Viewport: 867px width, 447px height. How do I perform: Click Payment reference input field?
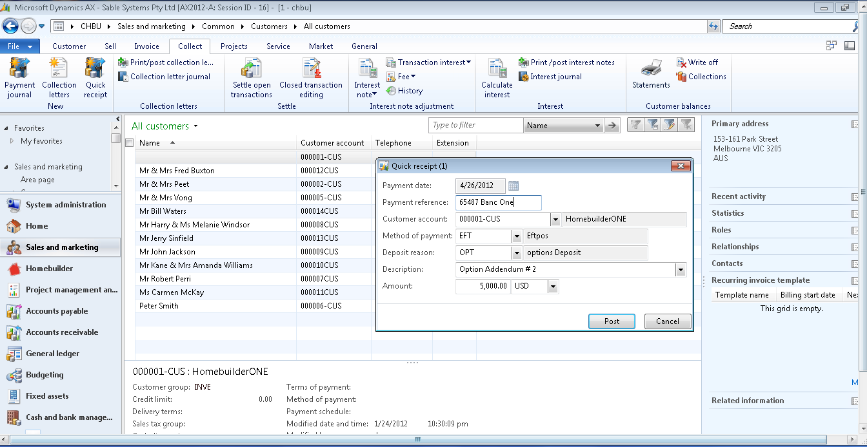point(498,202)
